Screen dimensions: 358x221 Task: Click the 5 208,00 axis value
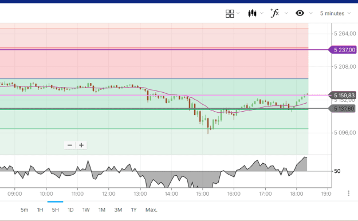click(x=345, y=66)
